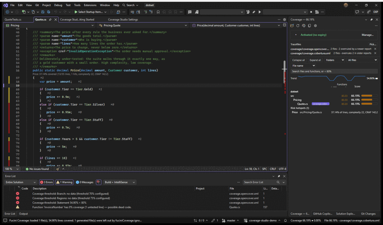Screen dimensions: 383x225
Task: Toggle the 3 Errors filter
Action: (x=46, y=182)
